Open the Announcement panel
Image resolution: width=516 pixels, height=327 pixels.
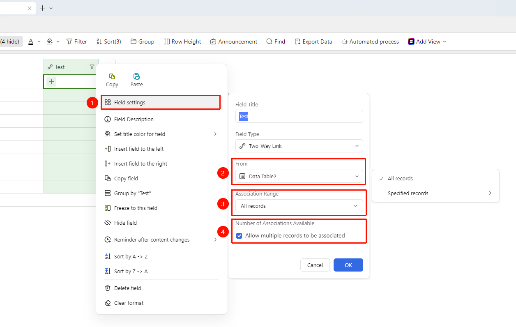(233, 41)
